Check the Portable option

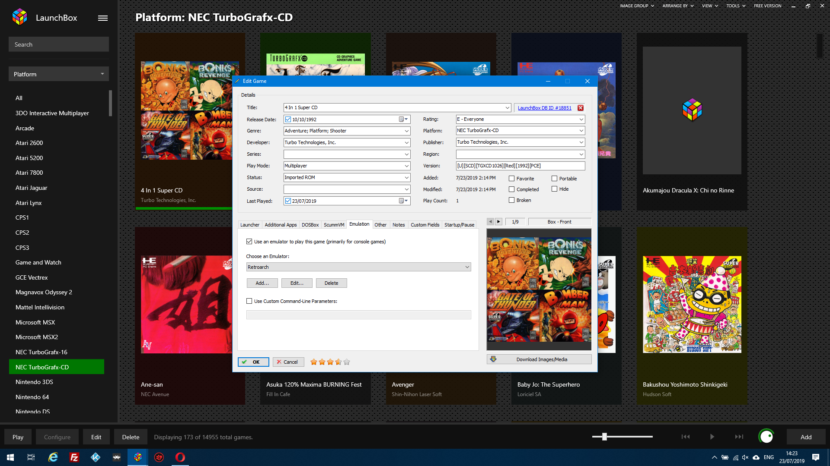click(x=555, y=179)
